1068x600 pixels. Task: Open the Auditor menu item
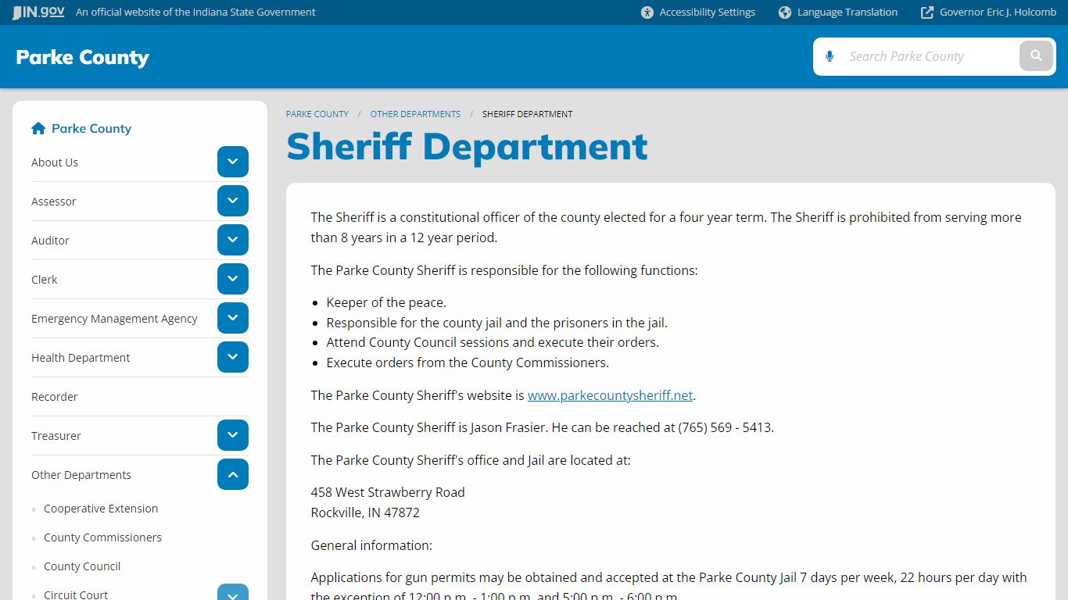coord(50,241)
